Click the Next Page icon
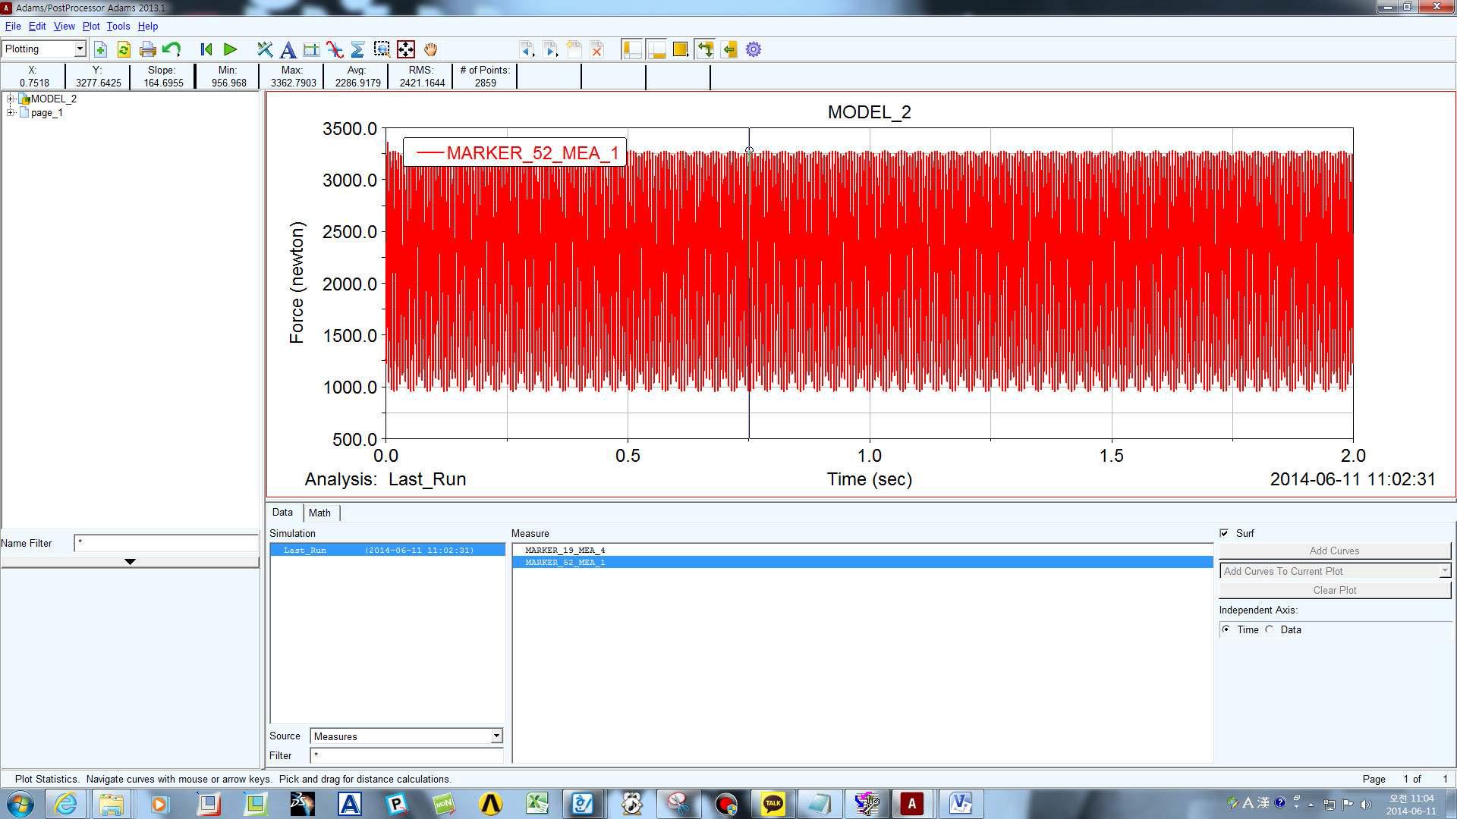Viewport: 1457px width, 819px height. (x=551, y=50)
